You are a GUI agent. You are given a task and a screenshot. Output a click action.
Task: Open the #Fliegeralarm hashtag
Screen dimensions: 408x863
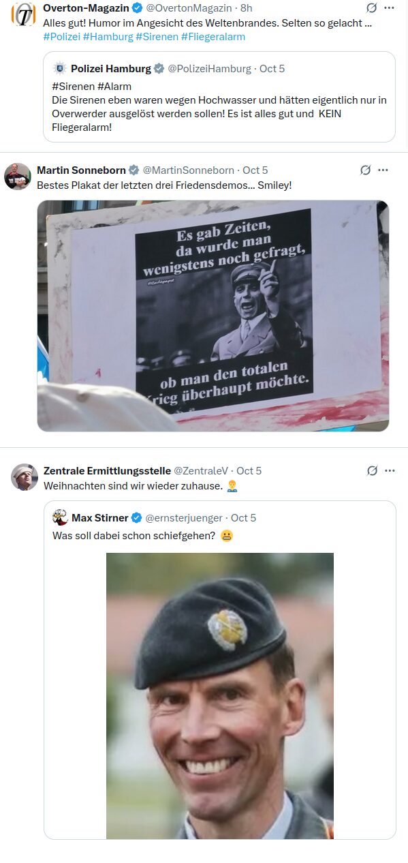[x=213, y=36]
